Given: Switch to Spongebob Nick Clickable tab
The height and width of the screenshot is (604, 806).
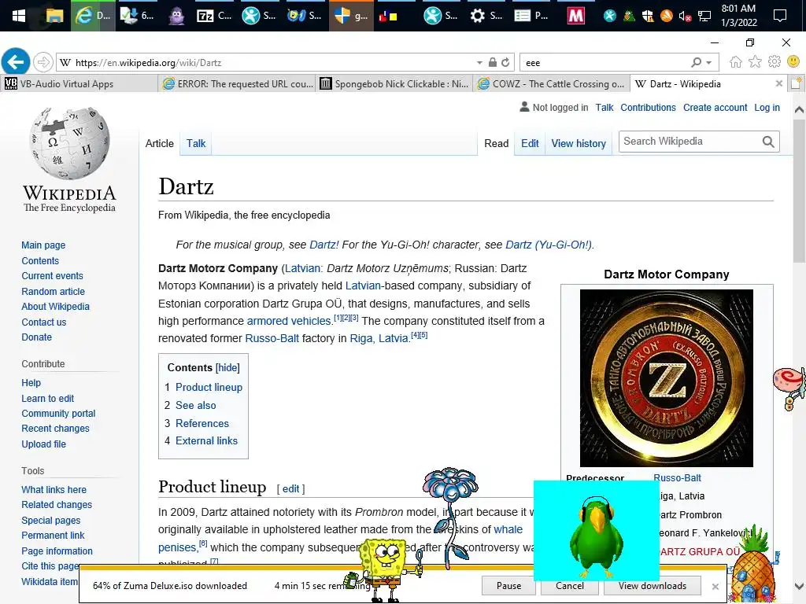Looking at the screenshot, I should click(394, 83).
